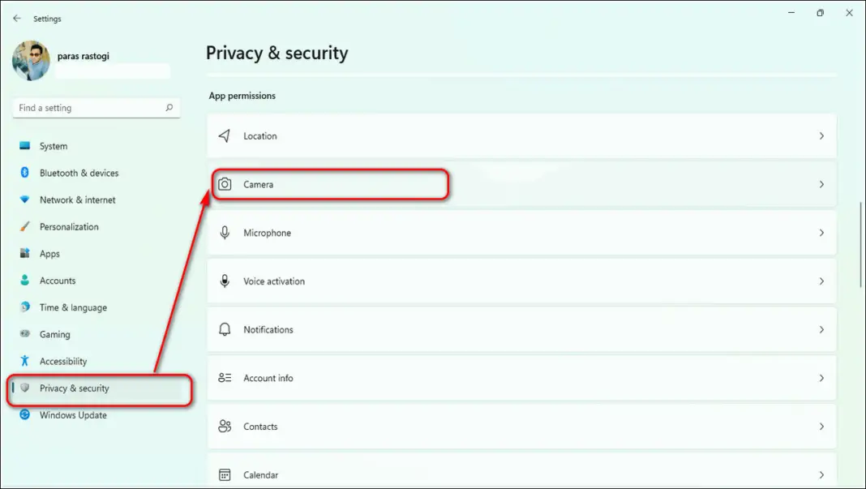Image resolution: width=866 pixels, height=489 pixels.
Task: Expand the Camera permissions chevron
Action: (821, 184)
